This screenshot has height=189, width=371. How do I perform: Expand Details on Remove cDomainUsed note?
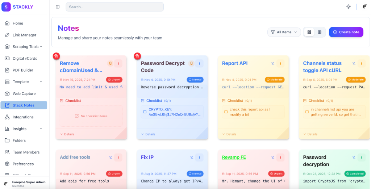[x=67, y=134]
